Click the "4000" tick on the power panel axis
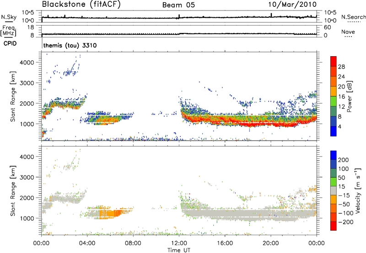The image size is (366, 253). (x=27, y=63)
